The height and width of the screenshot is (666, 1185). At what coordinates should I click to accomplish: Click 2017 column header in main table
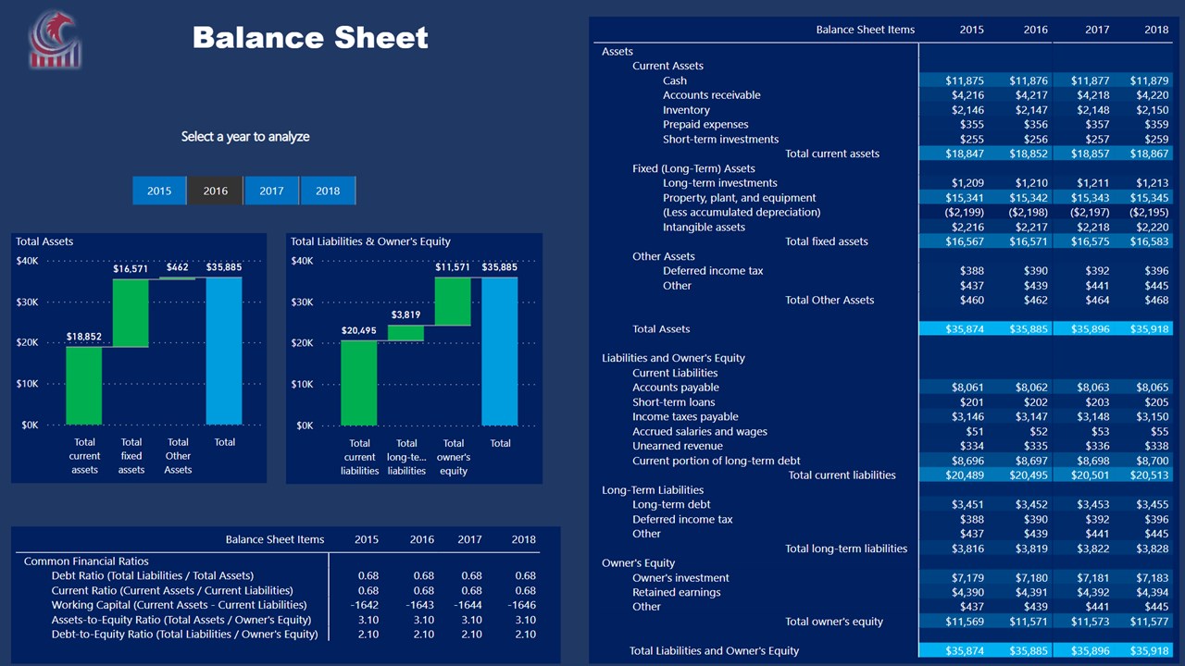click(x=1097, y=30)
